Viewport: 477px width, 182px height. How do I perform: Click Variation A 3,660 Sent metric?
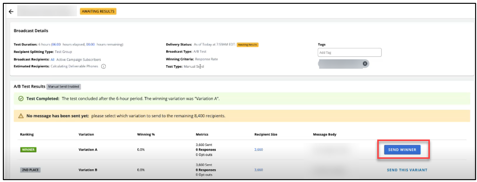[204, 145]
